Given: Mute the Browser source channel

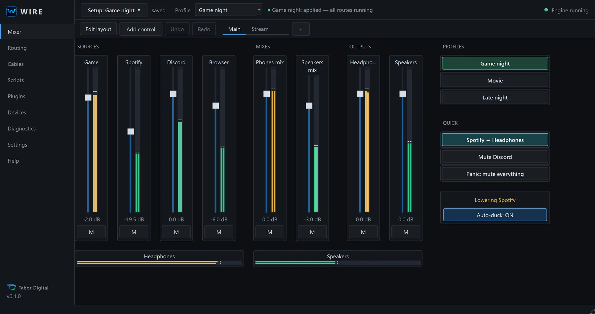Looking at the screenshot, I should (219, 232).
